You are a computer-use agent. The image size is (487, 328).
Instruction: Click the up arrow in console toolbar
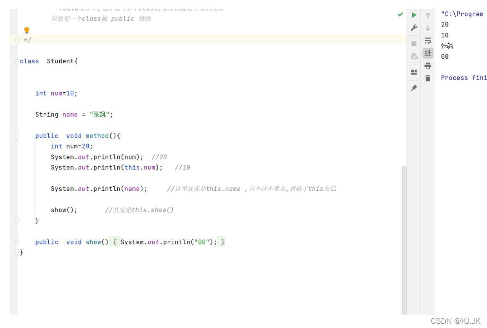pyautogui.click(x=428, y=16)
